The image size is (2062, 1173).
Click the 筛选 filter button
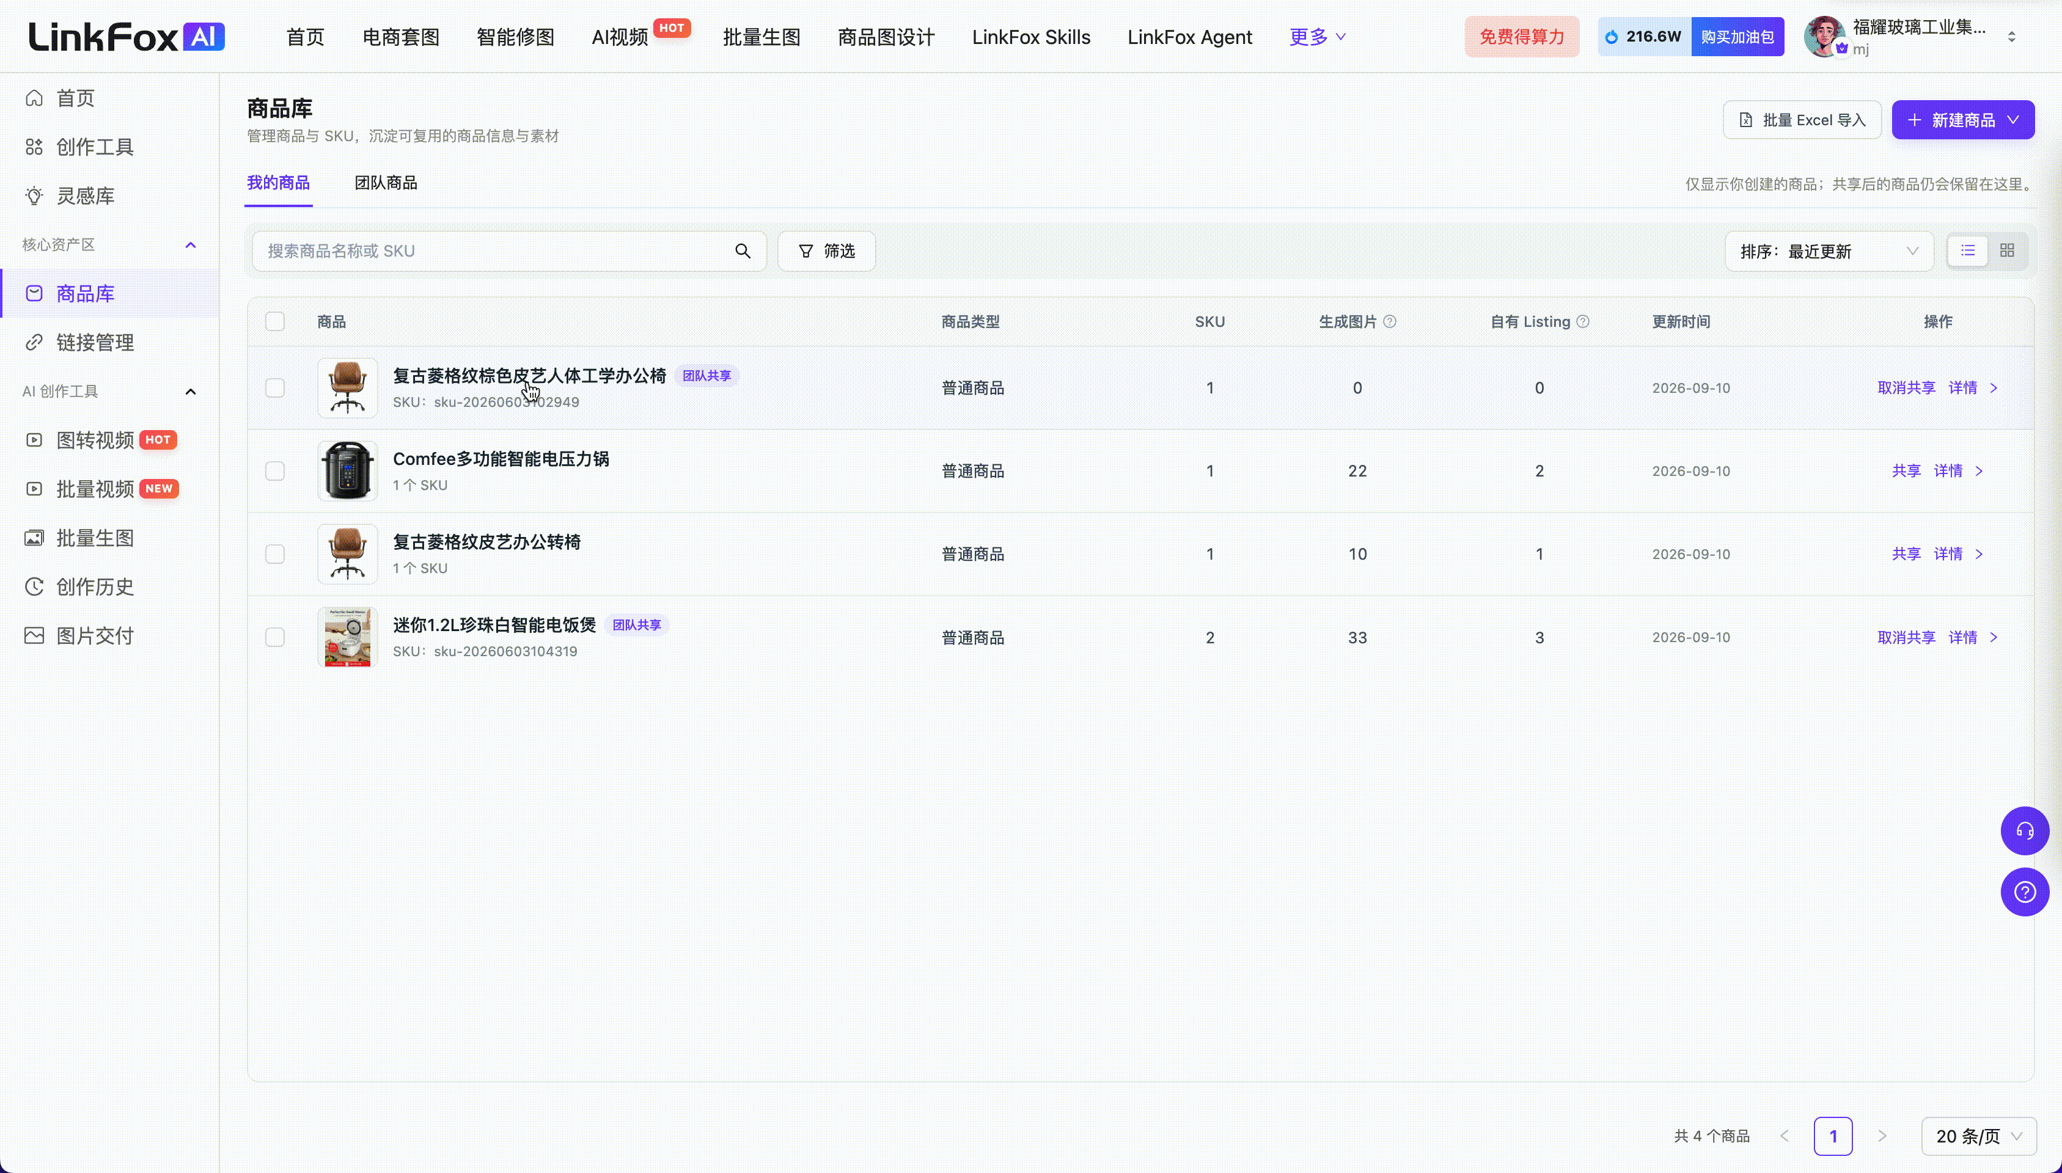pyautogui.click(x=826, y=251)
